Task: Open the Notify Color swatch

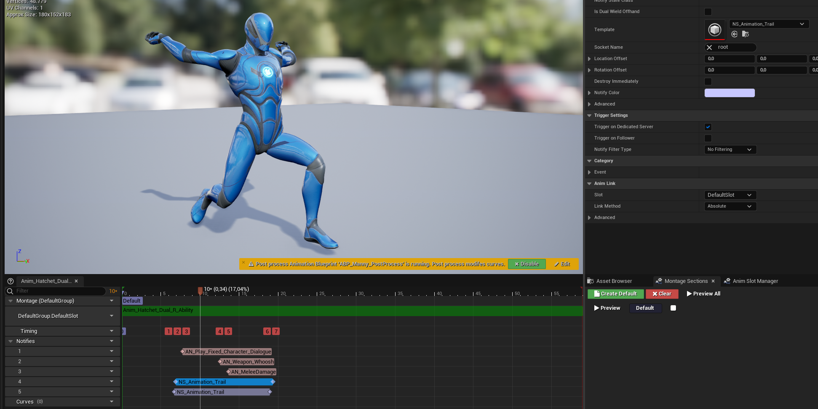Action: click(729, 93)
